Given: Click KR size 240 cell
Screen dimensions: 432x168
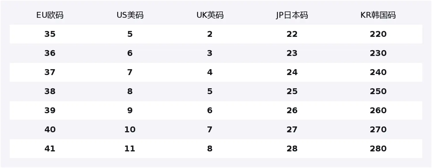Looking at the screenshot, I should click(378, 72).
